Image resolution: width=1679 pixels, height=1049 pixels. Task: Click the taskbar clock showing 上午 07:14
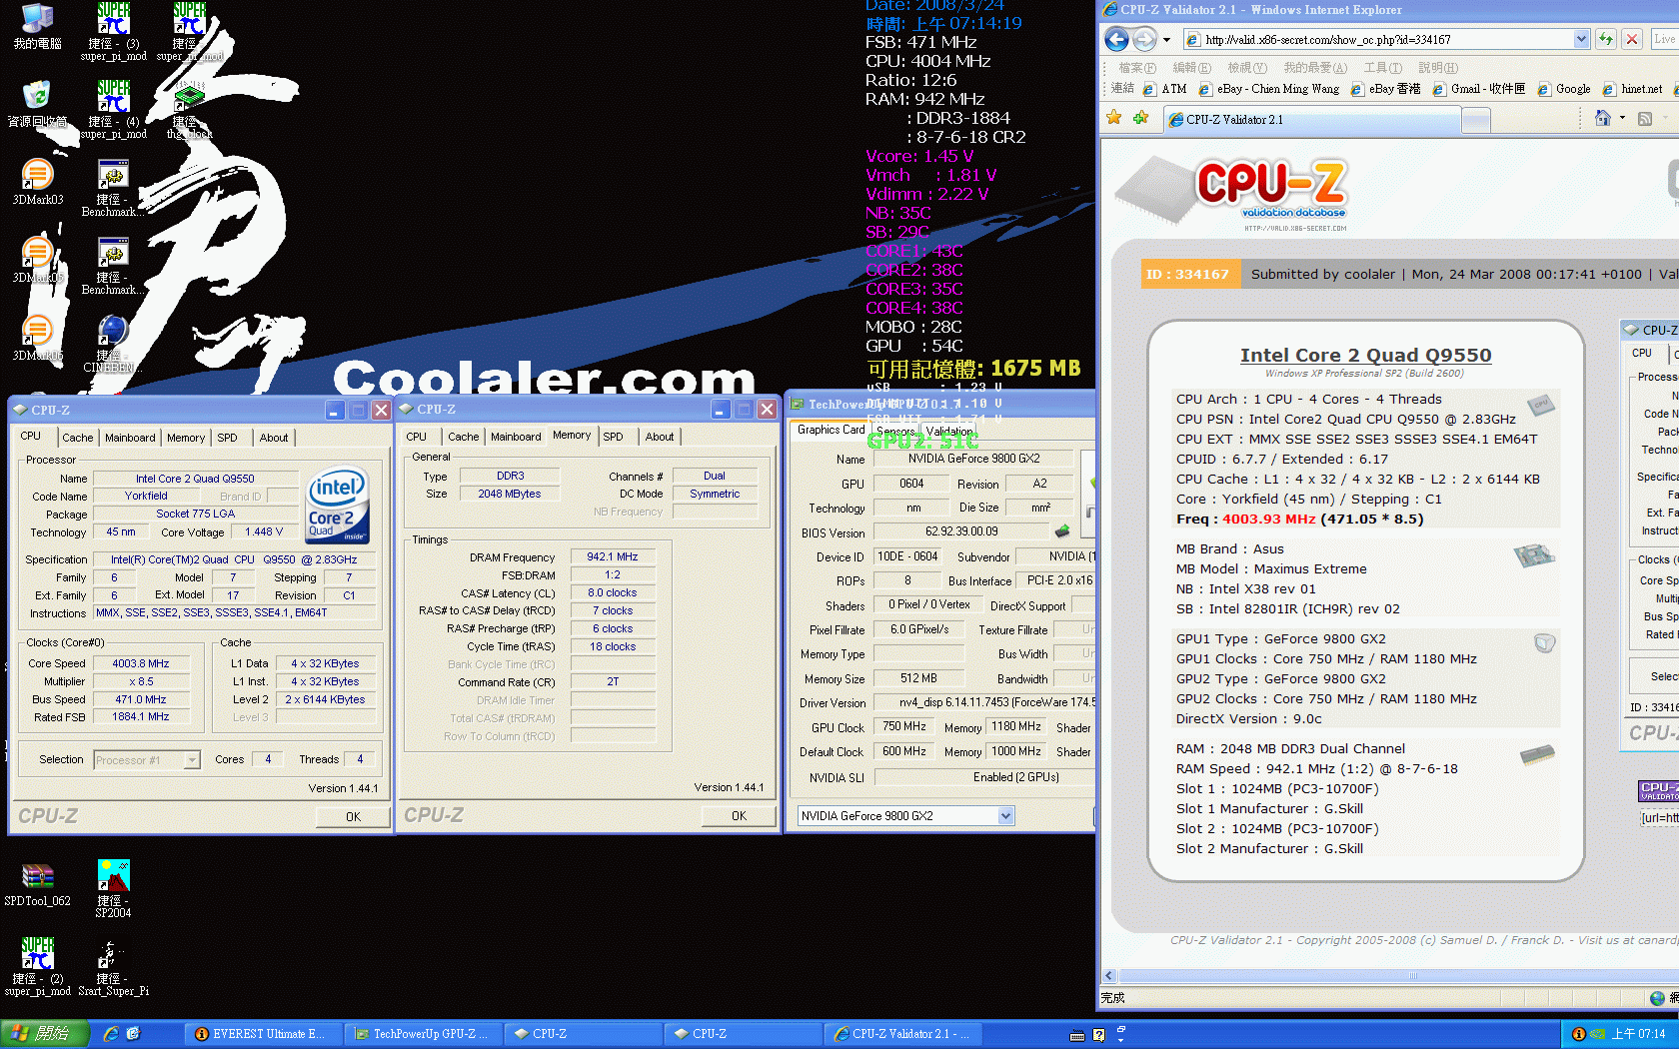click(x=1638, y=1034)
